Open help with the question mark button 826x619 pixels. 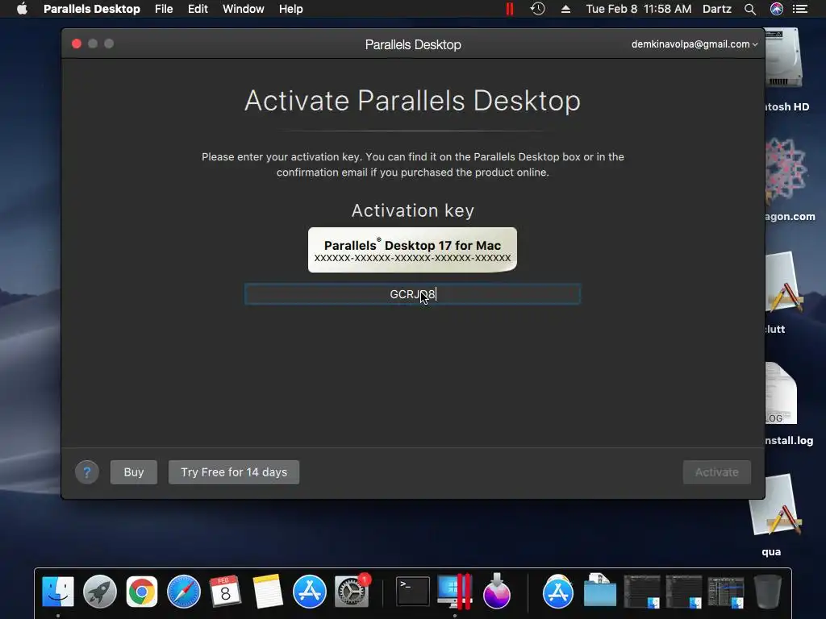click(87, 472)
